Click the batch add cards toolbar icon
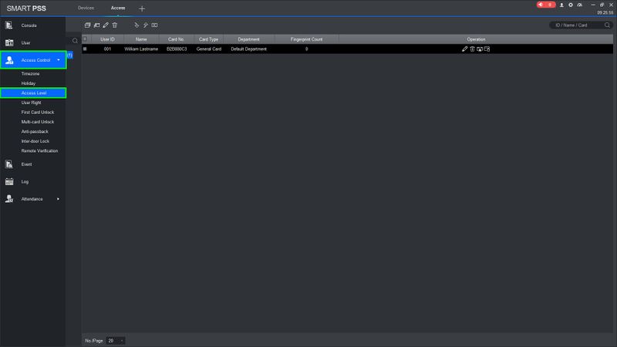The height and width of the screenshot is (347, 617). point(97,25)
